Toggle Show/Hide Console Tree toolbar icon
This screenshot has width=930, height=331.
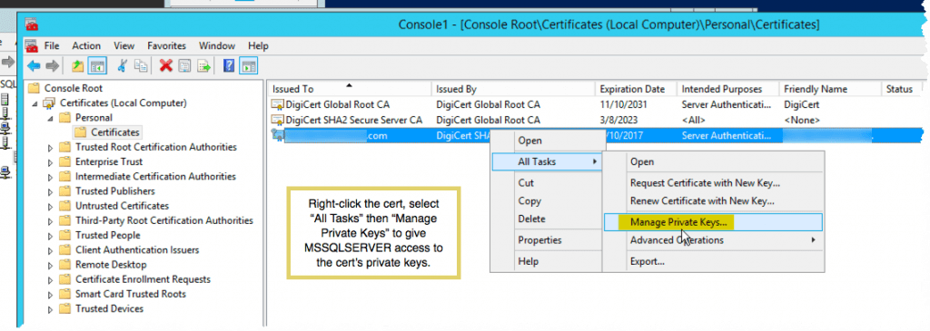(x=96, y=65)
